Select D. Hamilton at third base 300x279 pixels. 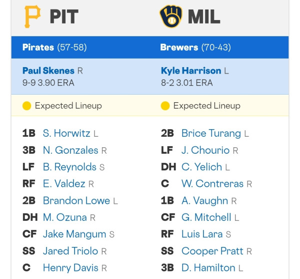tap(208, 268)
